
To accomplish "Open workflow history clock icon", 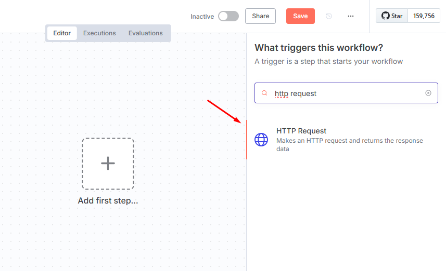I will 329,16.
